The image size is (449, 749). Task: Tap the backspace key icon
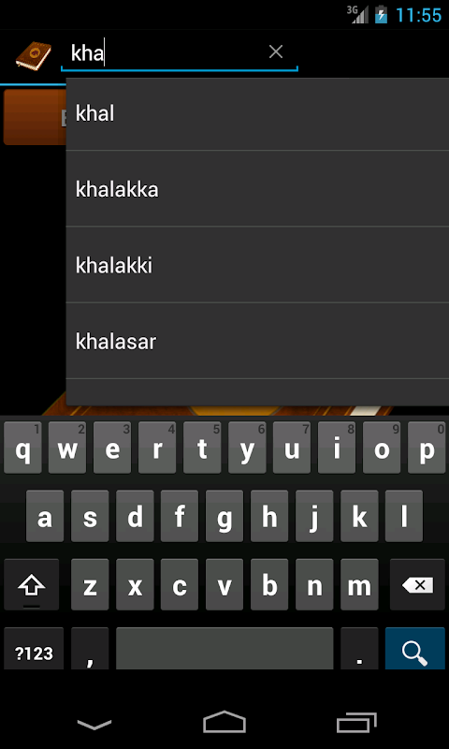[x=417, y=584]
